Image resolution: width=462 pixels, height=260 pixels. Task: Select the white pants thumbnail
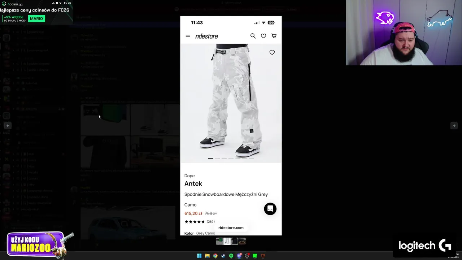[227, 241]
